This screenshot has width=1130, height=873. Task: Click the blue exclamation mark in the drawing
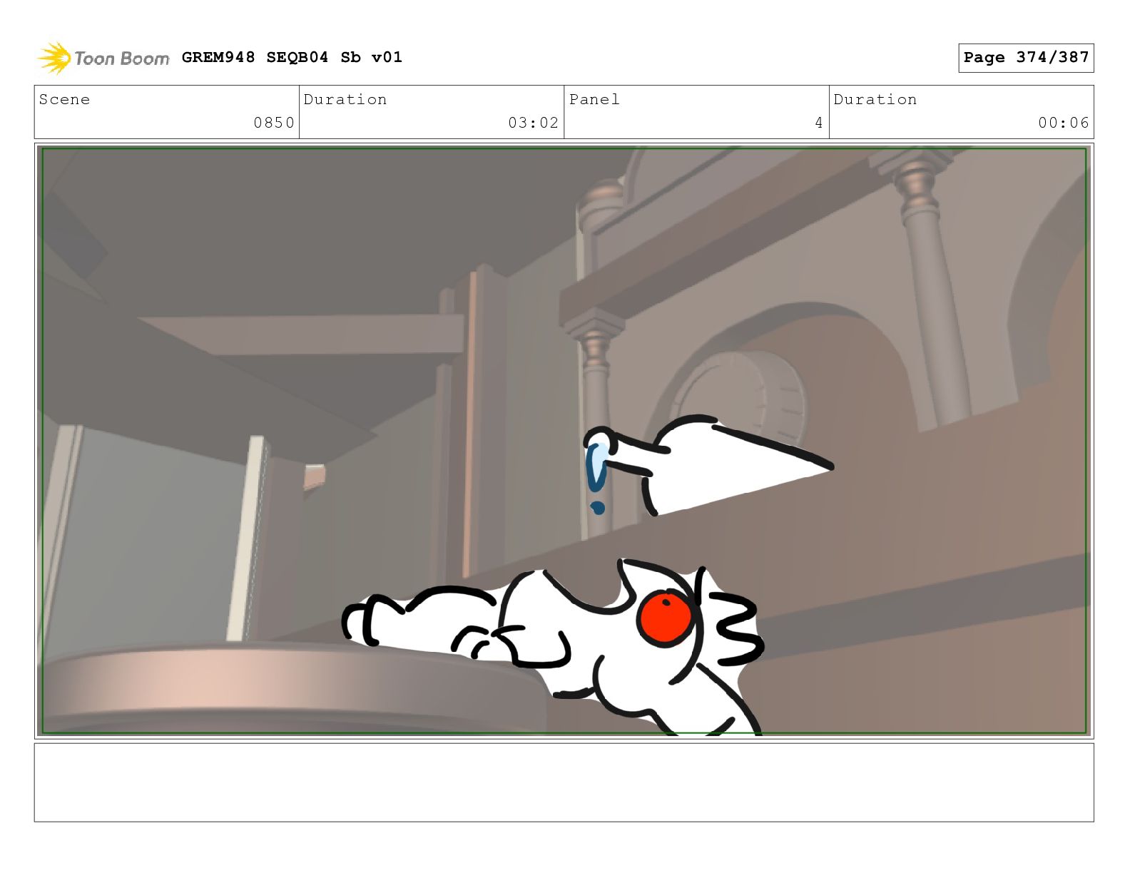tap(596, 477)
